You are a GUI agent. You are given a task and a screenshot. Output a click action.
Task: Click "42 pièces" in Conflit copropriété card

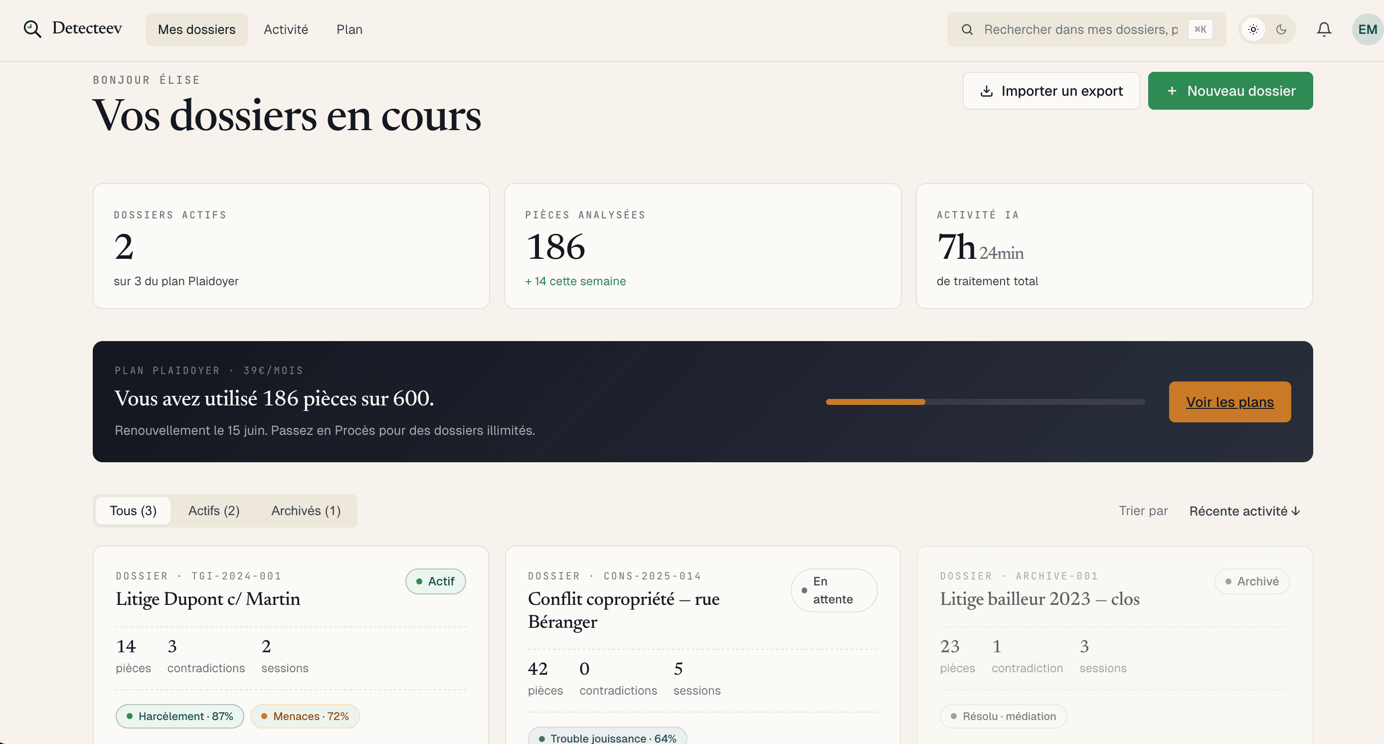pos(545,679)
